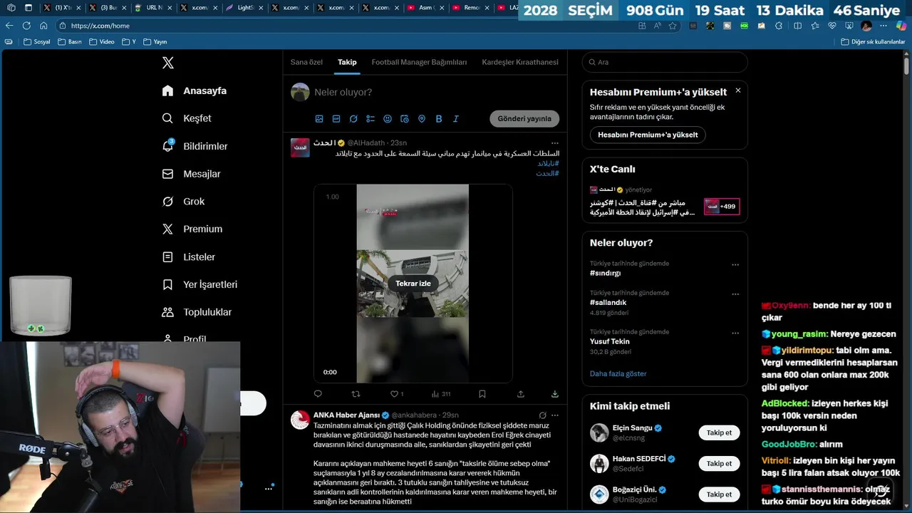This screenshot has width=912, height=513.
Task: Select the Takip tab
Action: click(x=347, y=62)
